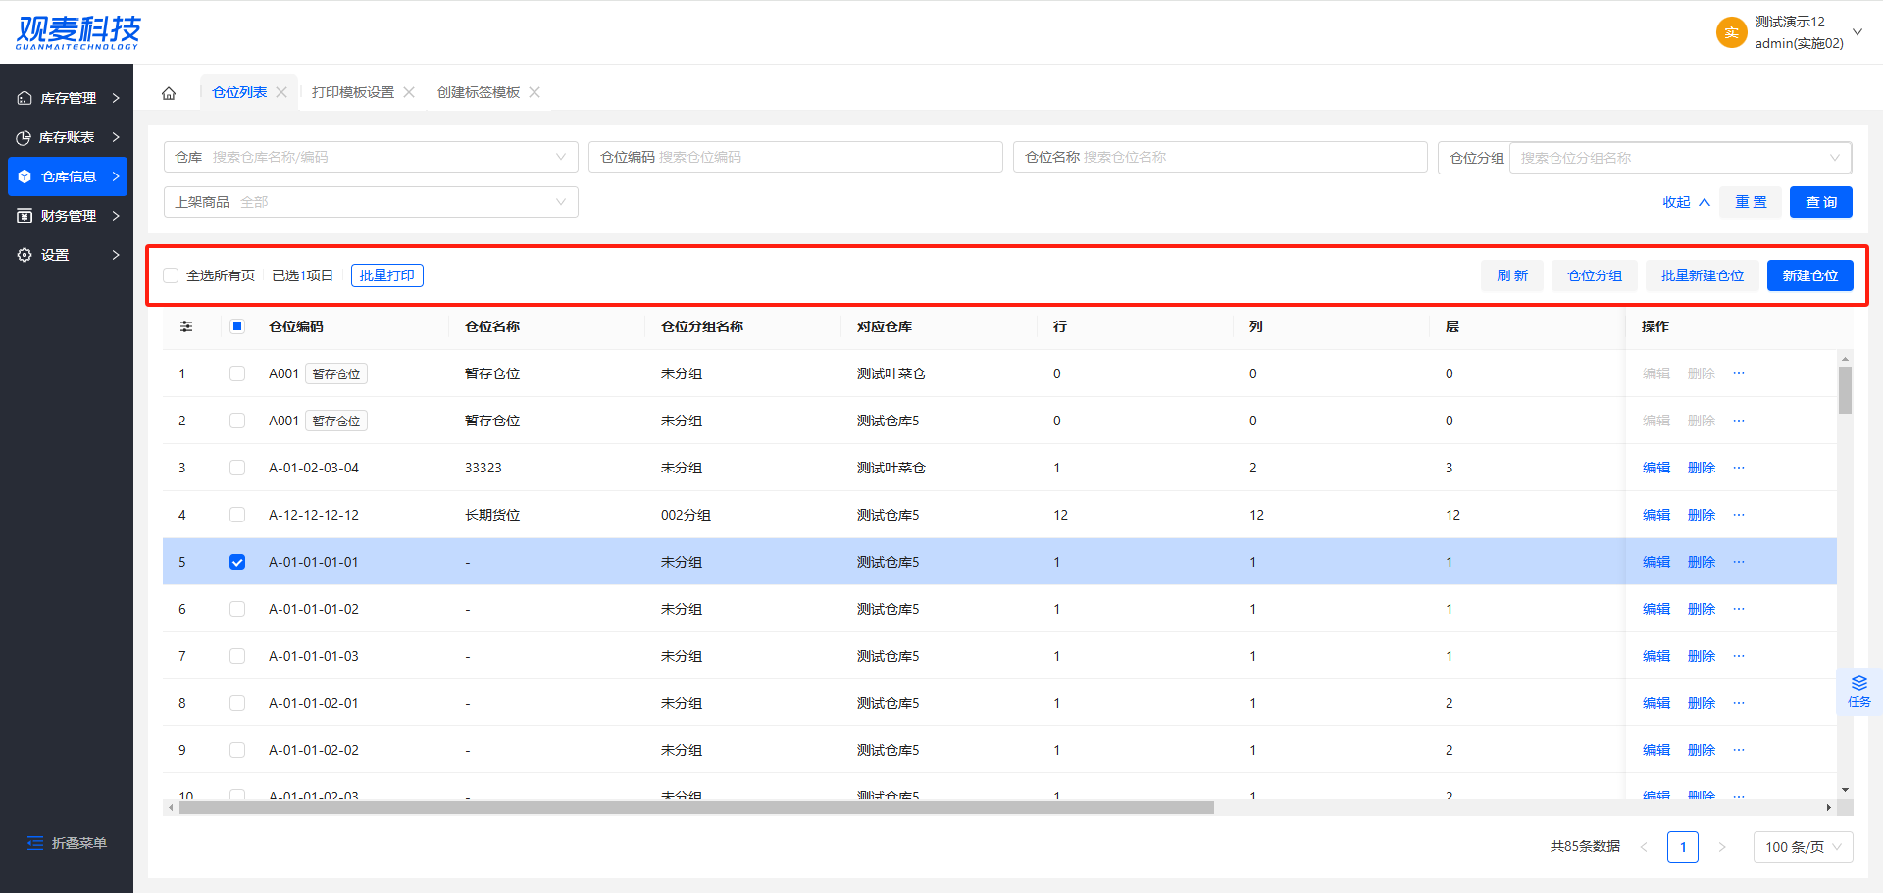This screenshot has width=1883, height=893.
Task: Click the horizontal scrollbar under the table
Action: (x=696, y=808)
